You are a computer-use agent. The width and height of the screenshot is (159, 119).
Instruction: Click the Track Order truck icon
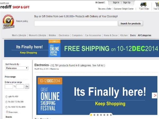pos(143,5)
